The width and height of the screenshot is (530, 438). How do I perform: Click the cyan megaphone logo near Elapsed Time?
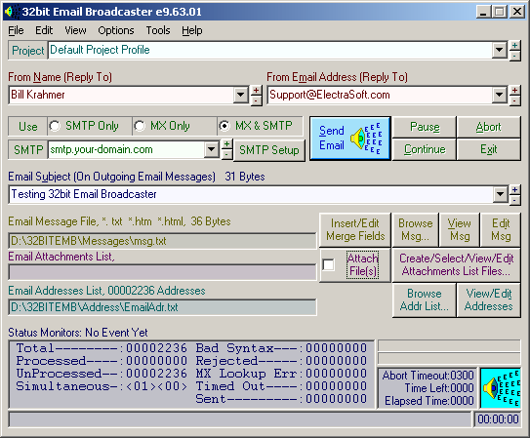click(x=501, y=388)
